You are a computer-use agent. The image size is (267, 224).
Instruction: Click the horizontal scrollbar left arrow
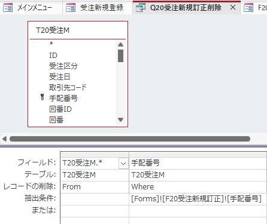pos(4,139)
